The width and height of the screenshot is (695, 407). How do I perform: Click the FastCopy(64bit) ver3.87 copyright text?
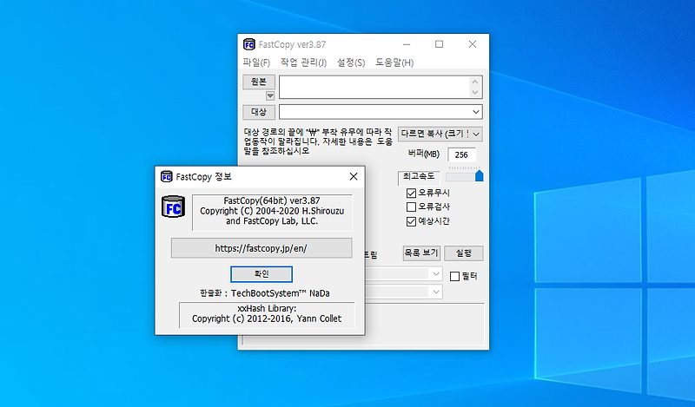(272, 211)
